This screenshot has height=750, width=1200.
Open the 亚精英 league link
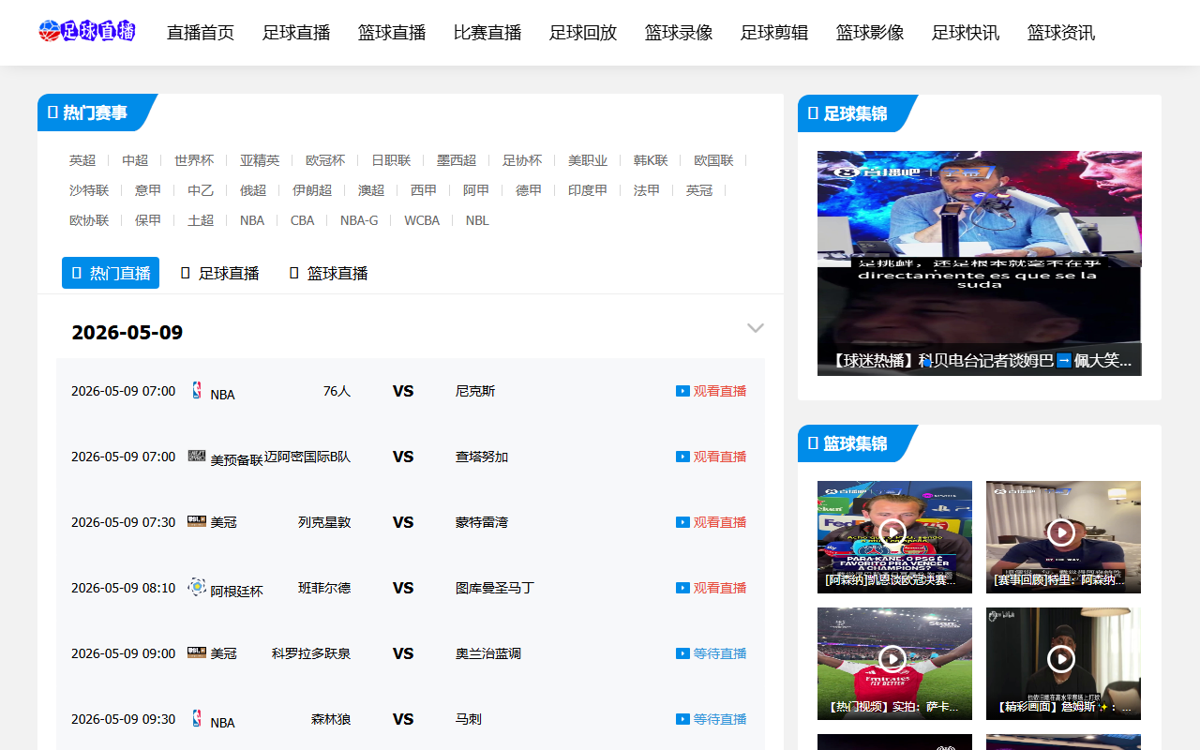coord(260,160)
